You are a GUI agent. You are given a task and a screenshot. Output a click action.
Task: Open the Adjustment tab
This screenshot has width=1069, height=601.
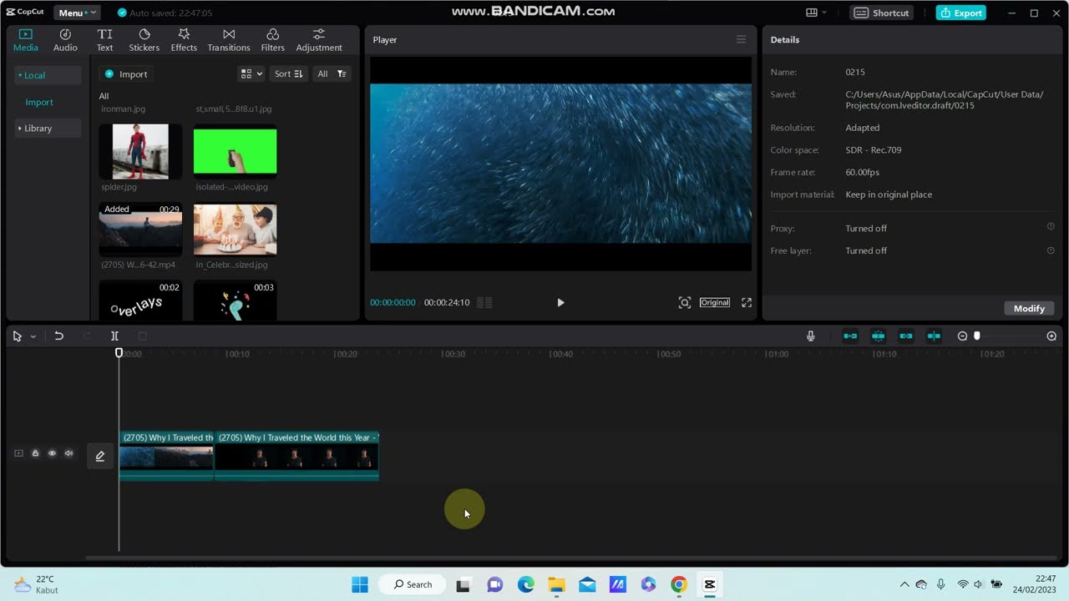319,40
